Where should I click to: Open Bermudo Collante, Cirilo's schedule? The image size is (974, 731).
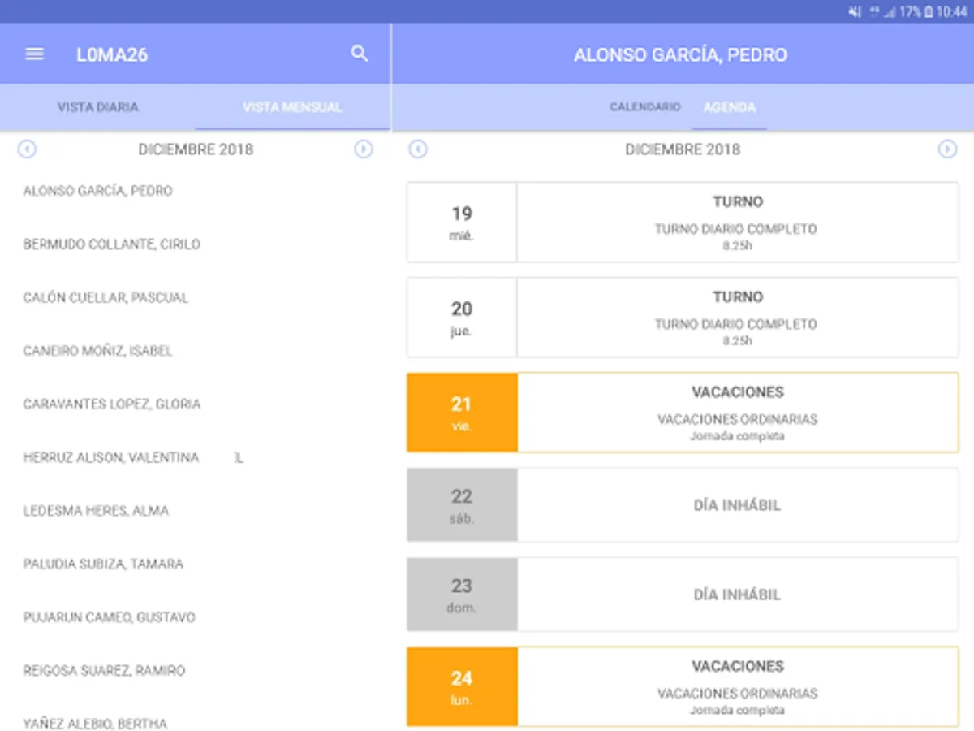click(111, 244)
